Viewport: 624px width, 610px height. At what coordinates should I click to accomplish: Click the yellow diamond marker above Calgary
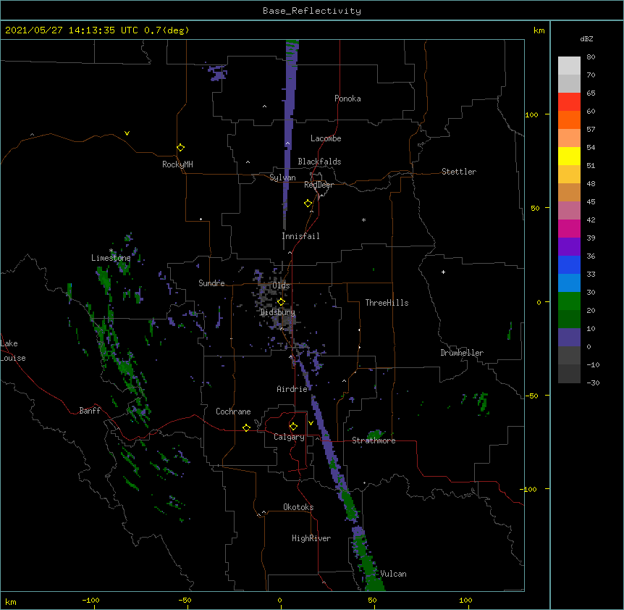click(293, 427)
